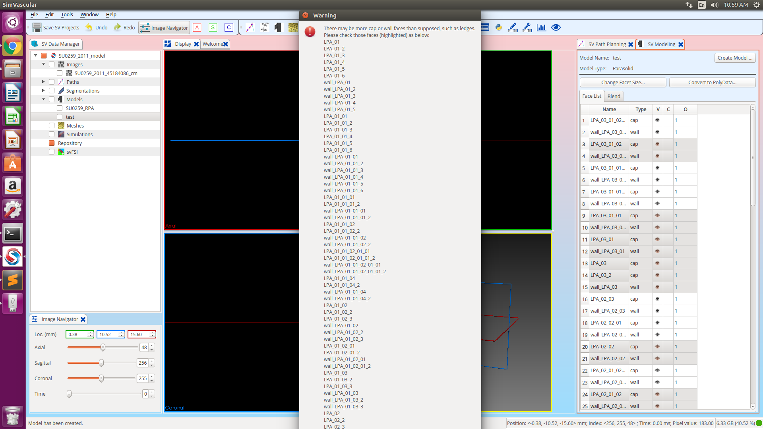Click the Sagittal slider handle
This screenshot has height=429, width=763.
101,363
